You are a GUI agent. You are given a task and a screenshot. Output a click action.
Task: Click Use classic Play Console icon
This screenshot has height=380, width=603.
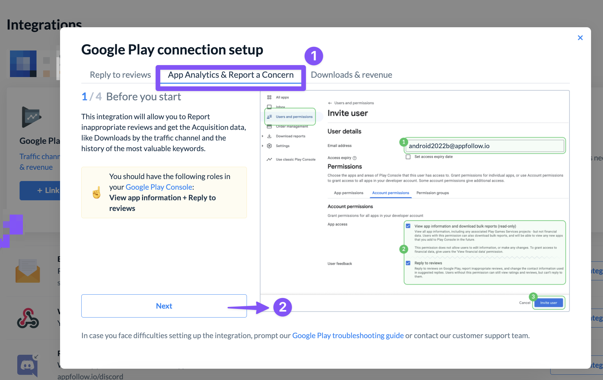click(x=269, y=159)
